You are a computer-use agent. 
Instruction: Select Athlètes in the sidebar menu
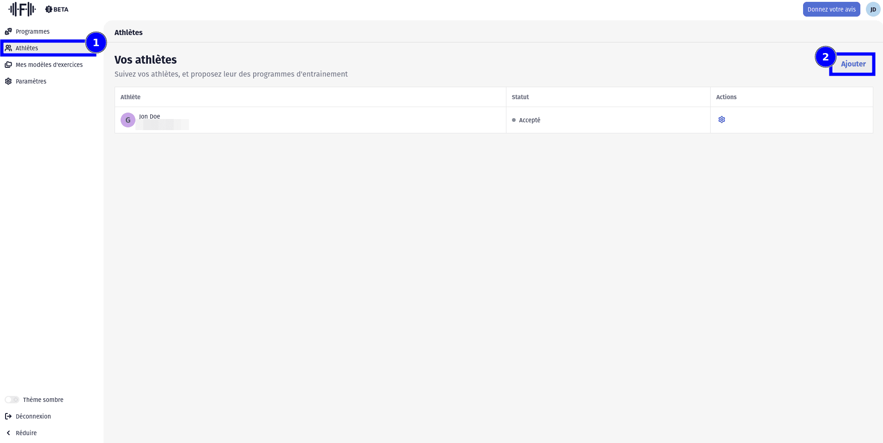(27, 48)
